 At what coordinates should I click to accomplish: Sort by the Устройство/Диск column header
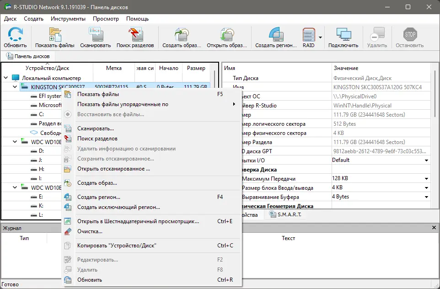[x=47, y=68]
